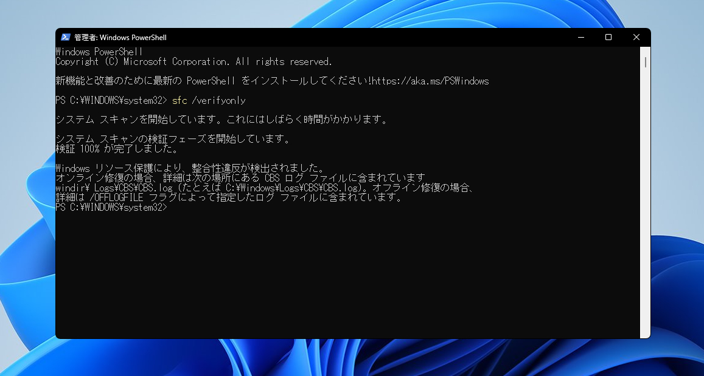This screenshot has height=376, width=704.
Task: Click the 'システム スキャンの検証フェーズ' line
Action: point(173,139)
